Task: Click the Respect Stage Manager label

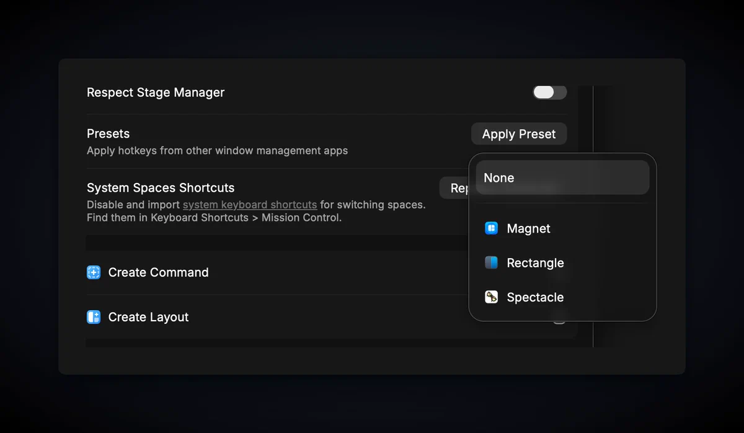Action: 156,92
